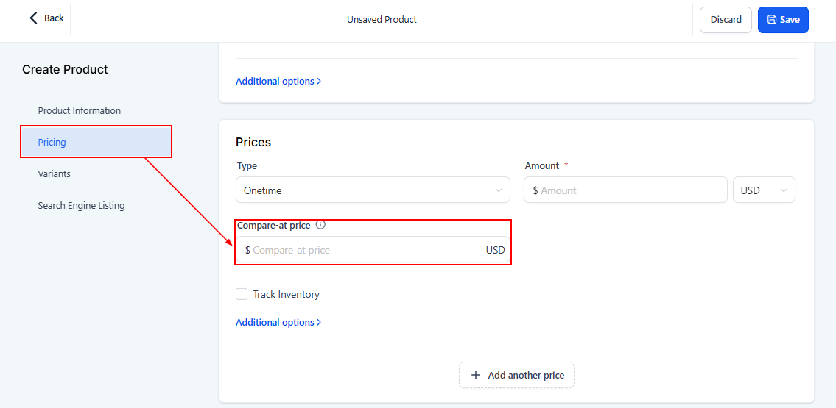Image resolution: width=836 pixels, height=408 pixels.
Task: Expand Additional options under Track Inventory
Action: 275,322
